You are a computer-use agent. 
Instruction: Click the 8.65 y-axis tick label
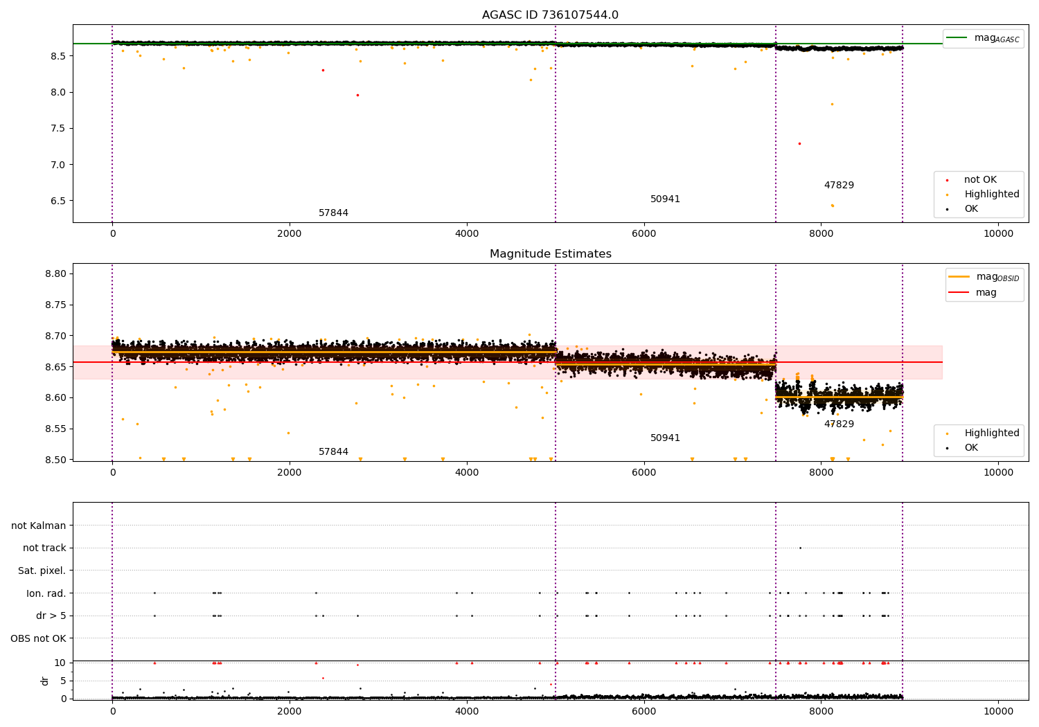pos(55,367)
